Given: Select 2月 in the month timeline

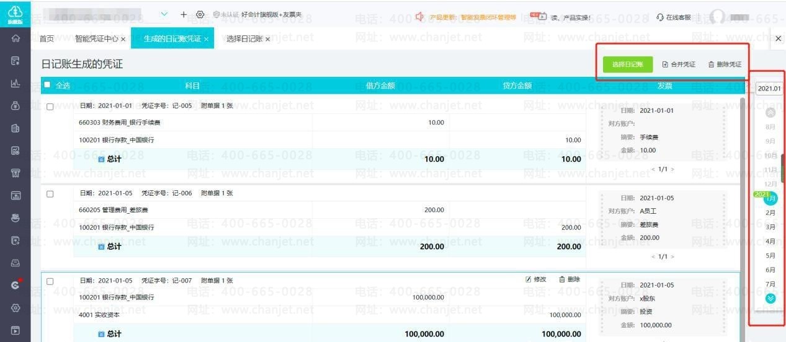Looking at the screenshot, I should pyautogui.click(x=770, y=213).
